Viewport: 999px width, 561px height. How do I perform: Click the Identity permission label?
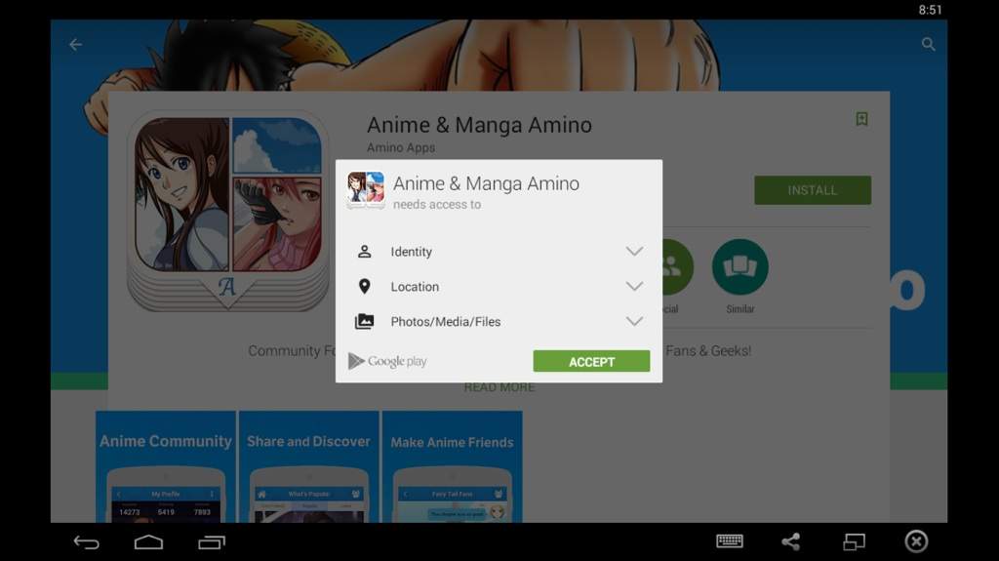pyautogui.click(x=411, y=252)
